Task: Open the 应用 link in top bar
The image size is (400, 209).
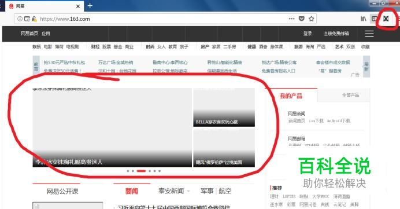Action: pos(46,34)
